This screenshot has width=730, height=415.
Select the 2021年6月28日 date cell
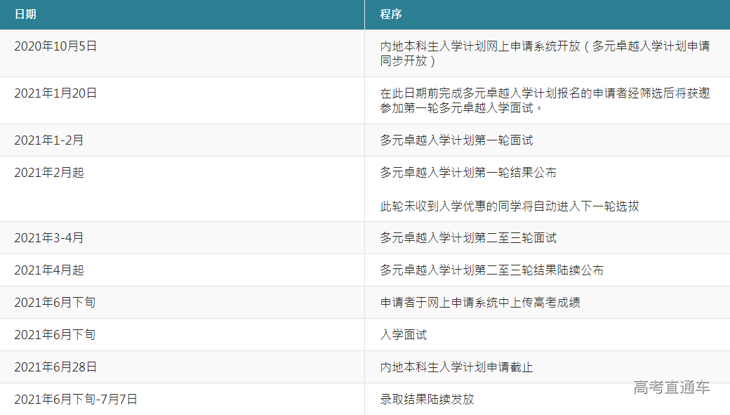pyautogui.click(x=55, y=367)
